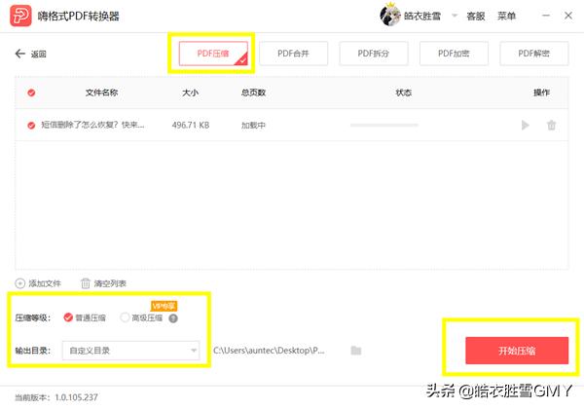Click the 清空列表 trash icon
Image resolution: width=584 pixels, height=410 pixels.
click(x=86, y=283)
